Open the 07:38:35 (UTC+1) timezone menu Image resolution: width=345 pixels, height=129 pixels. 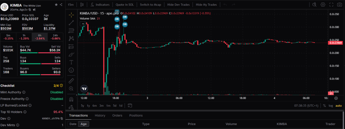(x=306, y=106)
